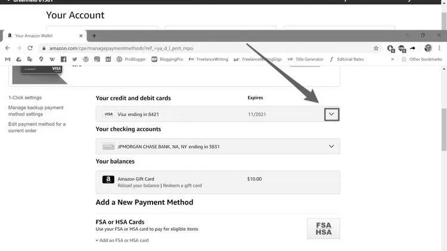This screenshot has width=447, height=251.
Task: Open the BloggingPro bookmark
Action: point(167,59)
